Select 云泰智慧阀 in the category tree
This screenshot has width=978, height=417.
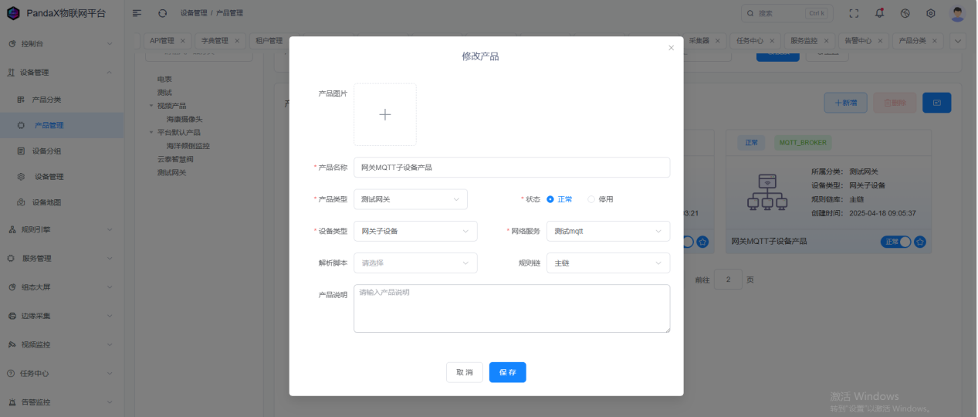pyautogui.click(x=175, y=159)
